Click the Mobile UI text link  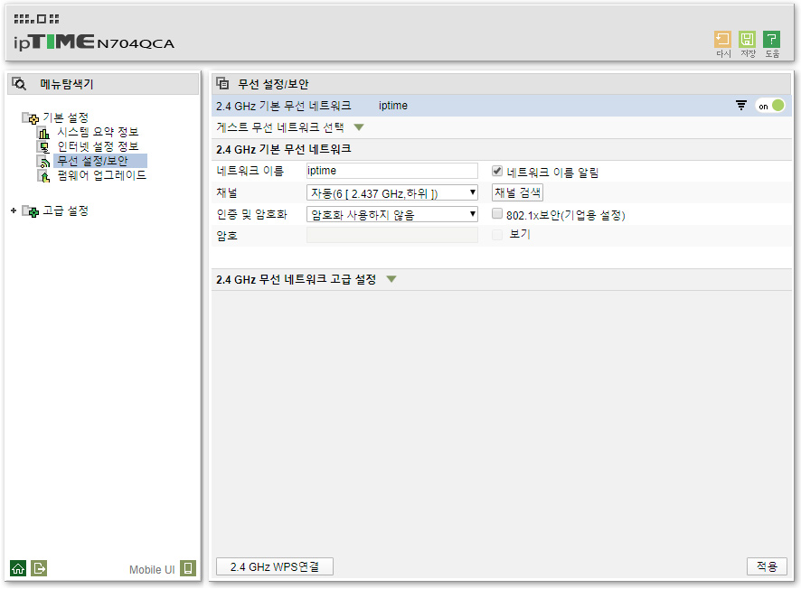(152, 570)
